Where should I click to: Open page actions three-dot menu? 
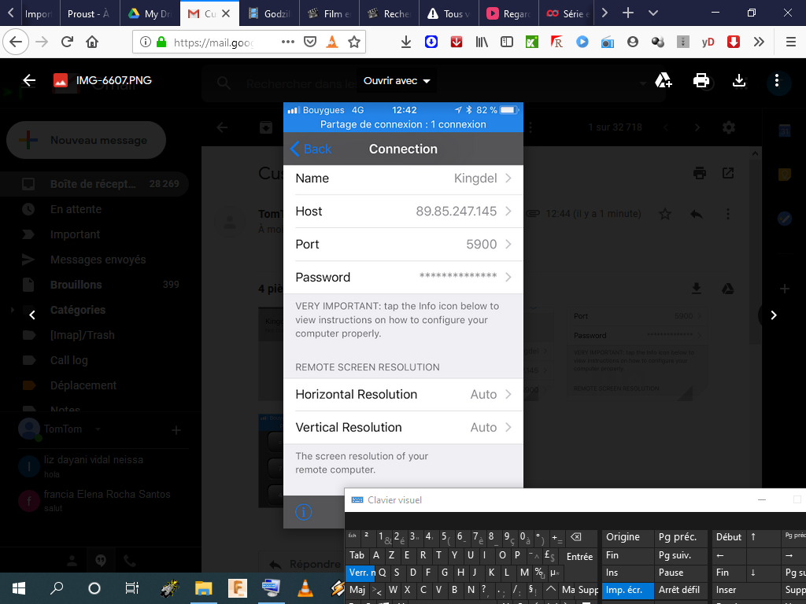pos(288,42)
